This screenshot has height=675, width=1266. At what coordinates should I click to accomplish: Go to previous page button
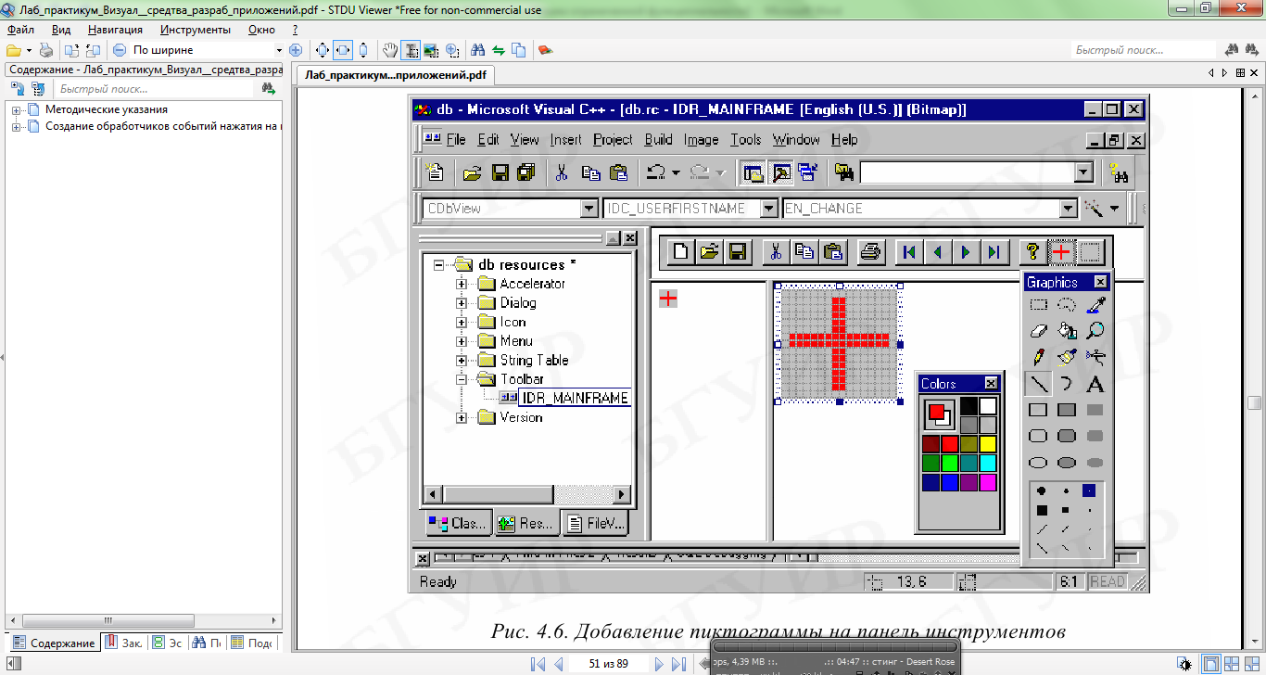pos(559,664)
